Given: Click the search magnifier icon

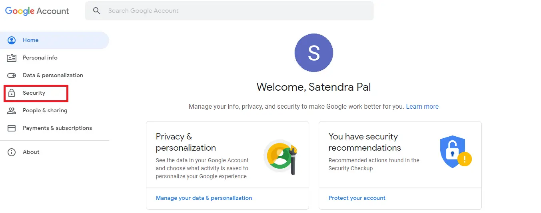Looking at the screenshot, I should (x=96, y=11).
